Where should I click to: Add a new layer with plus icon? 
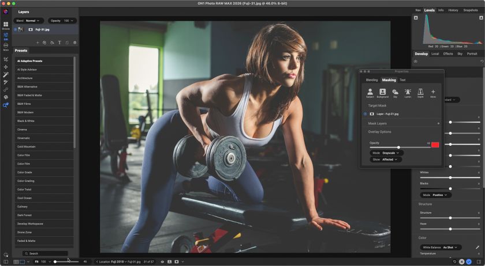[x=38, y=43]
